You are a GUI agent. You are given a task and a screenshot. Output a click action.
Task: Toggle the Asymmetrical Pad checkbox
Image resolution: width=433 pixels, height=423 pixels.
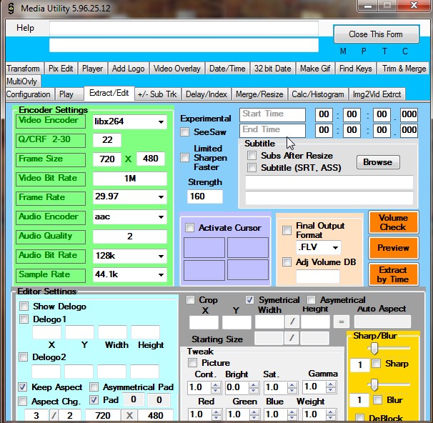click(94, 387)
